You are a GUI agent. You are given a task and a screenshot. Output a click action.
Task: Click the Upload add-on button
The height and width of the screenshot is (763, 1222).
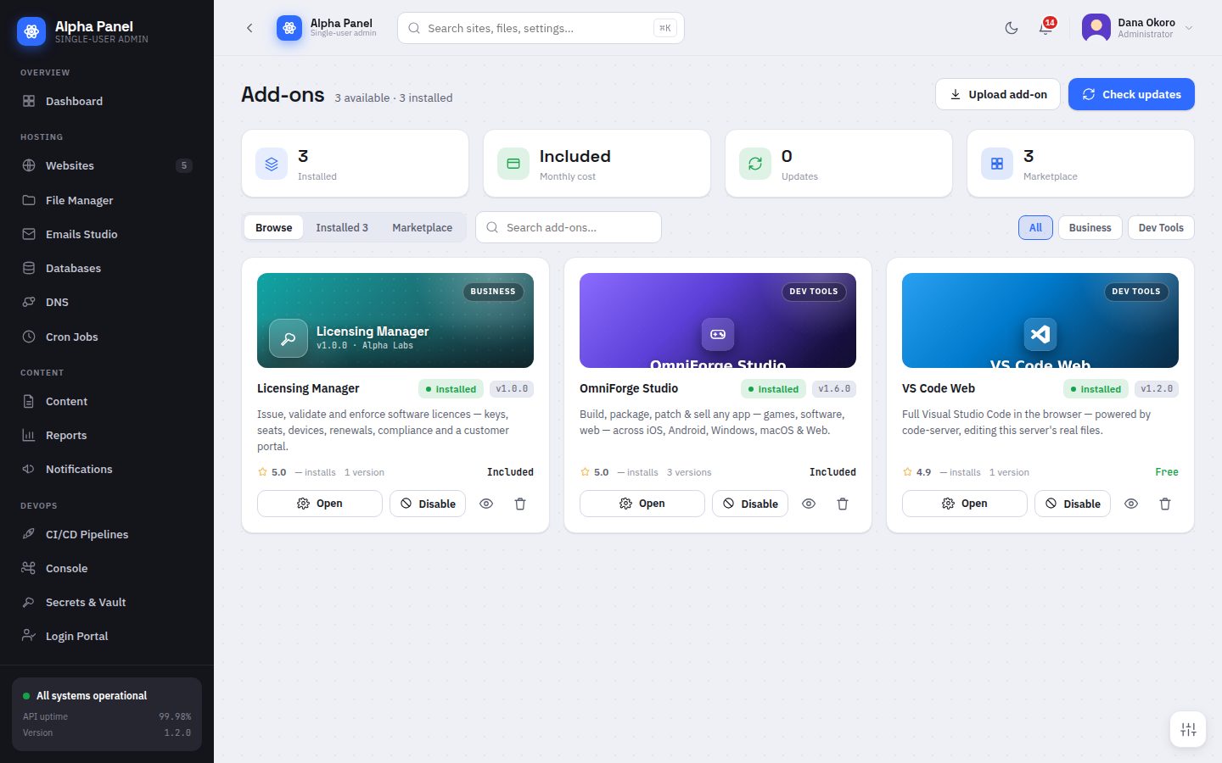(x=998, y=94)
